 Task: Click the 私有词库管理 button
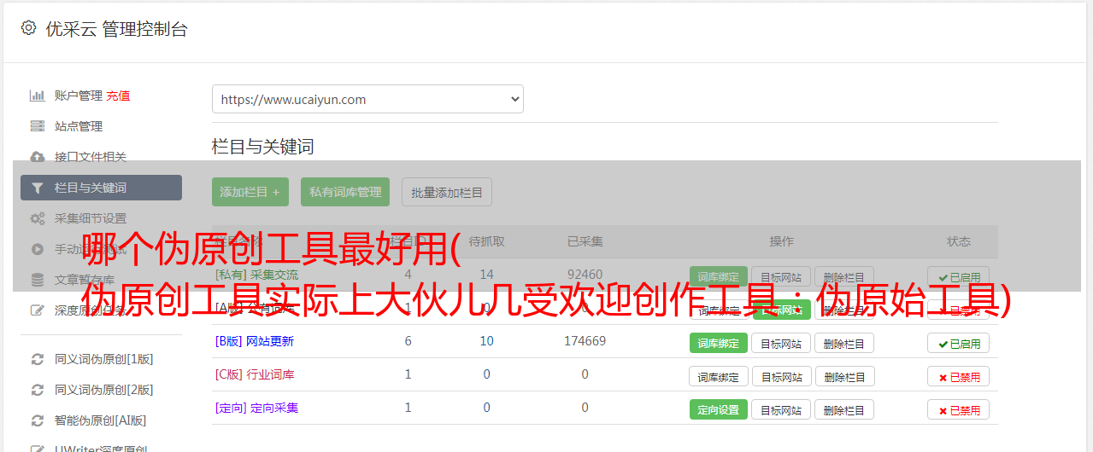[345, 192]
